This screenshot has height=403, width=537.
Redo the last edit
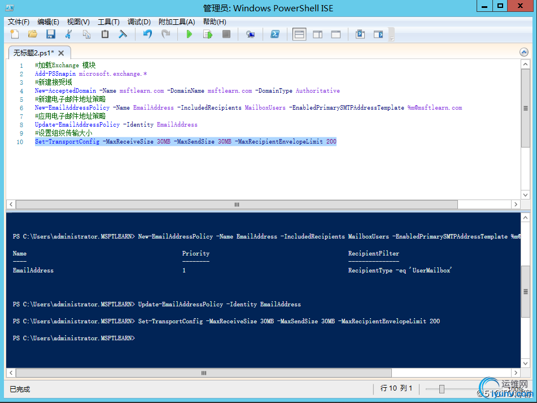(x=166, y=34)
